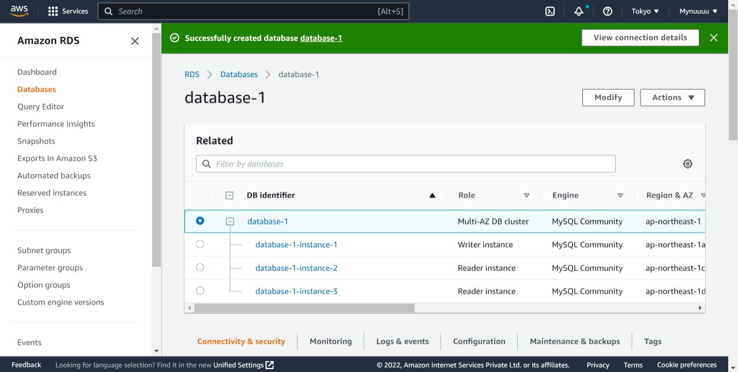
Task: Open Subnet groups in sidebar
Action: [44, 250]
